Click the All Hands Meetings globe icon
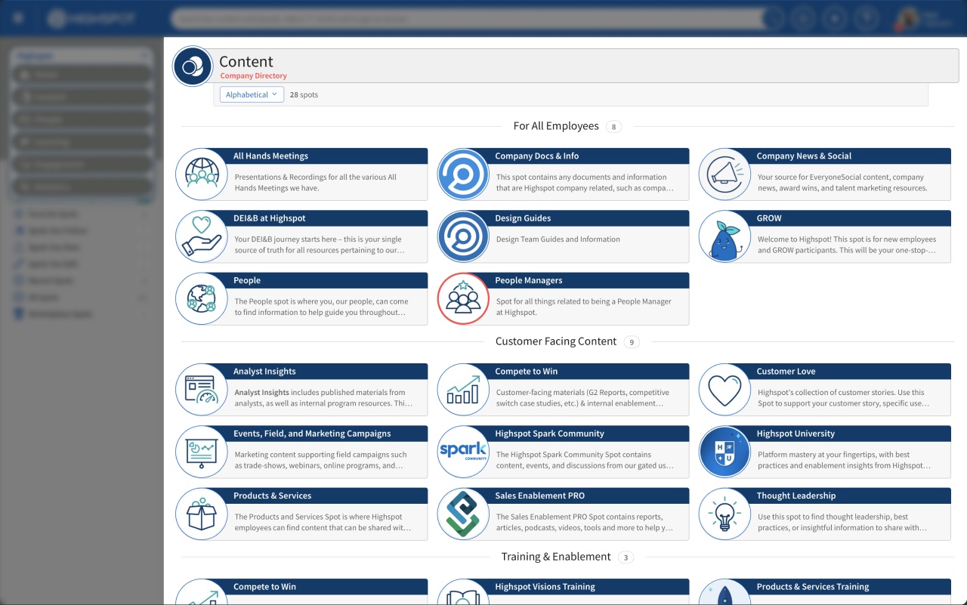Screen dimensions: 967x605 (x=202, y=174)
